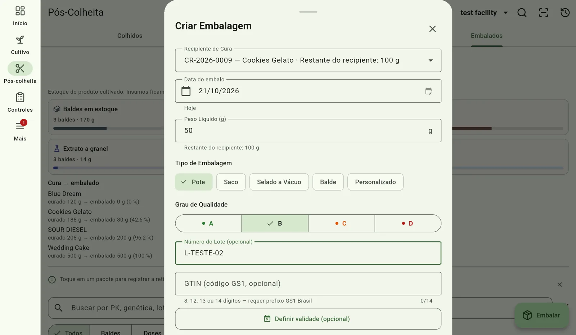This screenshot has width=576, height=335.
Task: Open Controles via the clipboard icon
Action: coord(20,97)
